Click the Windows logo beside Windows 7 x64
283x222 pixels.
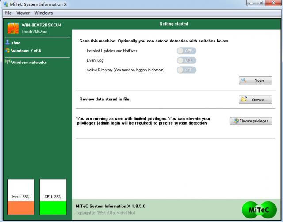[8, 50]
